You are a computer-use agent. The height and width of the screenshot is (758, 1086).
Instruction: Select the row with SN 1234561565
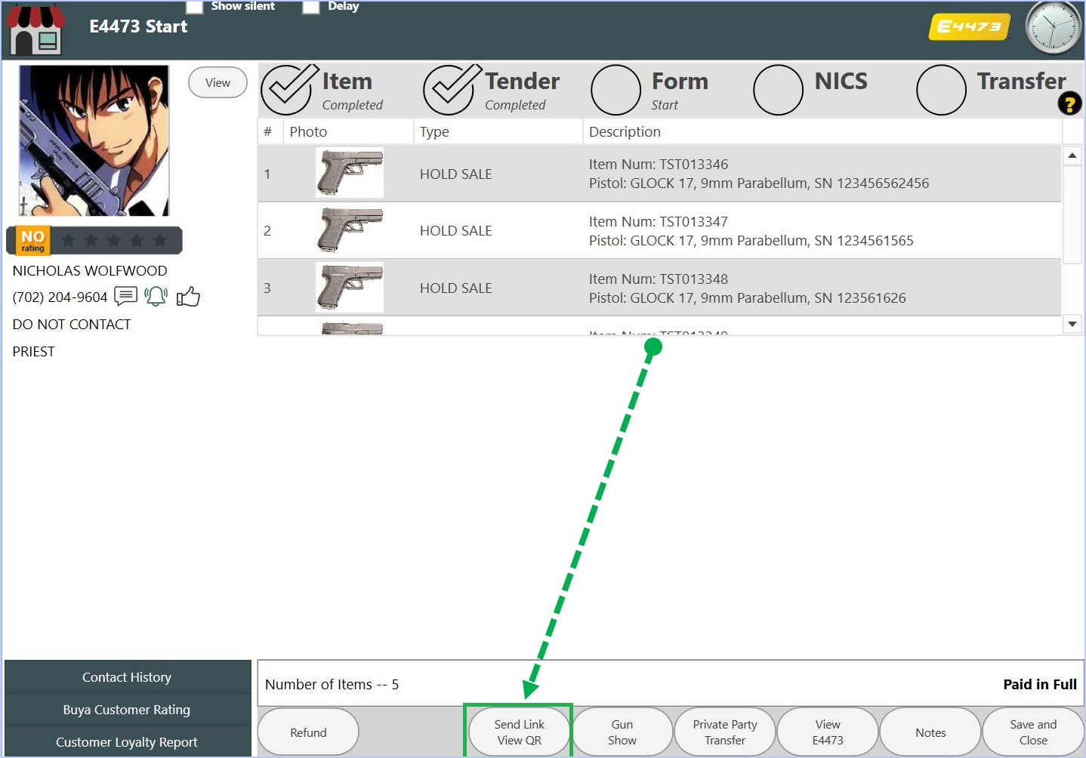click(659, 231)
